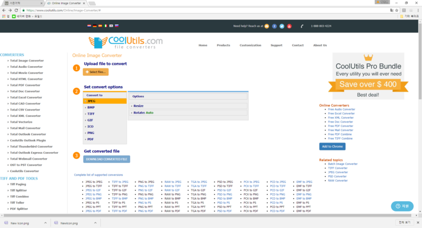Open the Home menu item

click(203, 45)
